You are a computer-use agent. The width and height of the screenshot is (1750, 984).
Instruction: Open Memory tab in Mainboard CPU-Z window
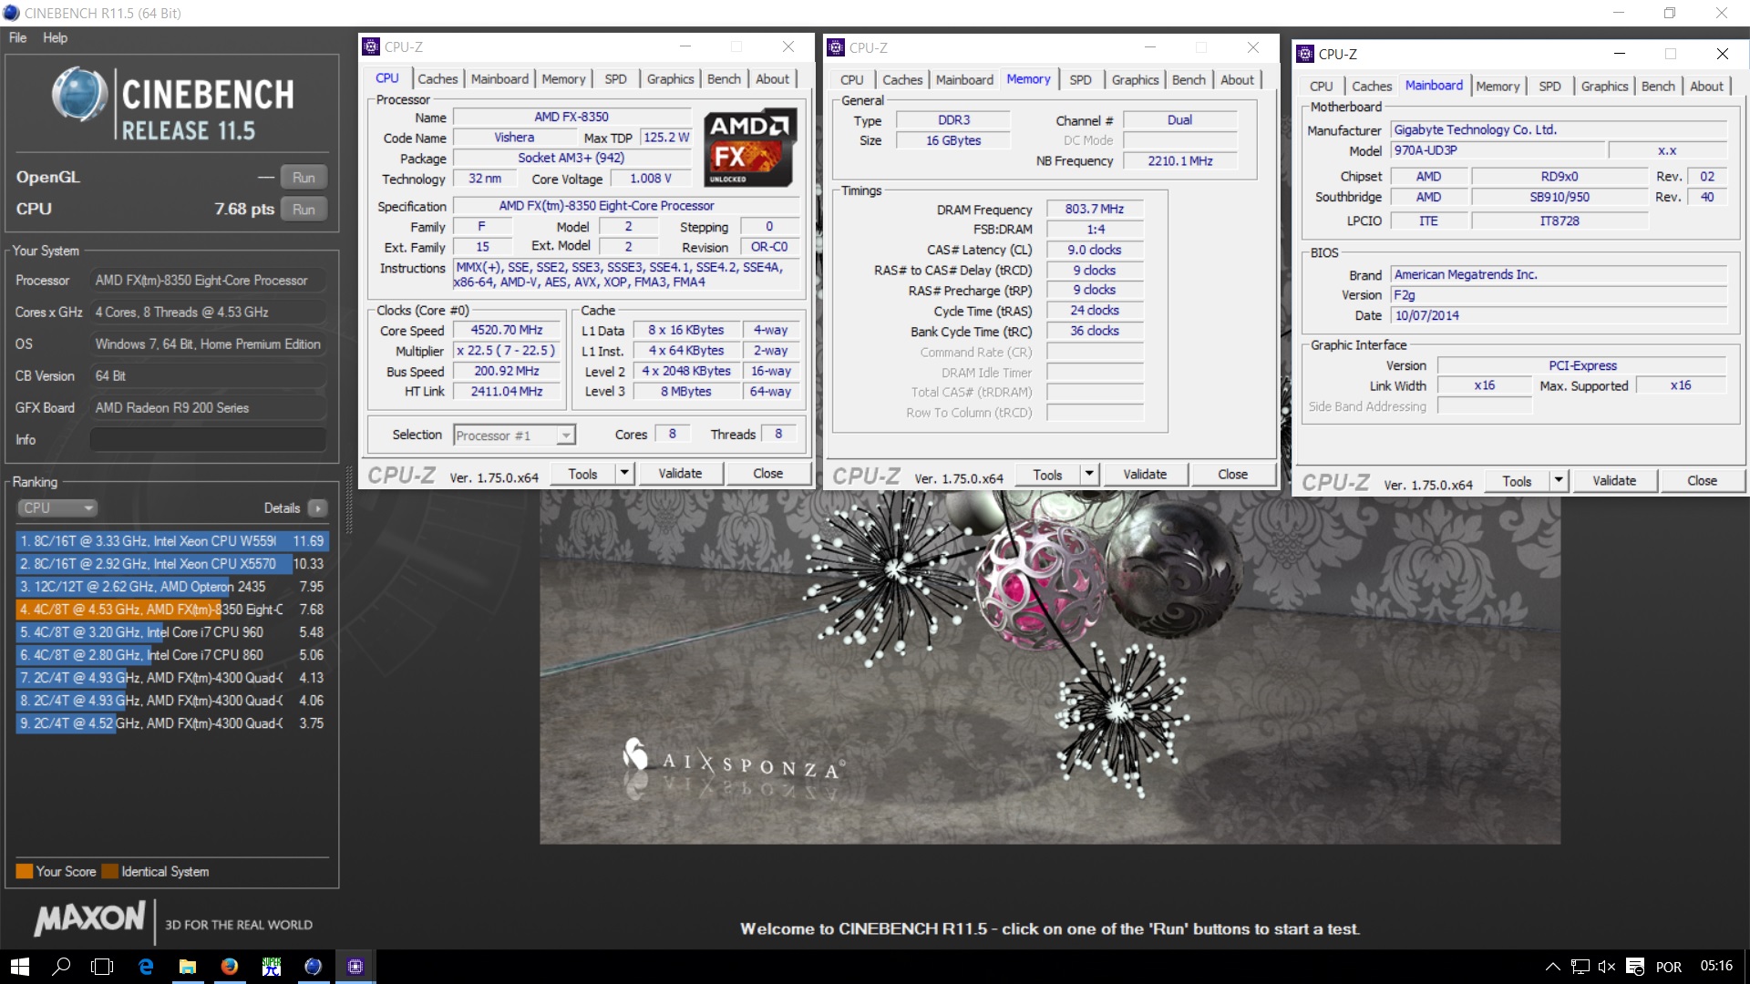tap(1498, 87)
